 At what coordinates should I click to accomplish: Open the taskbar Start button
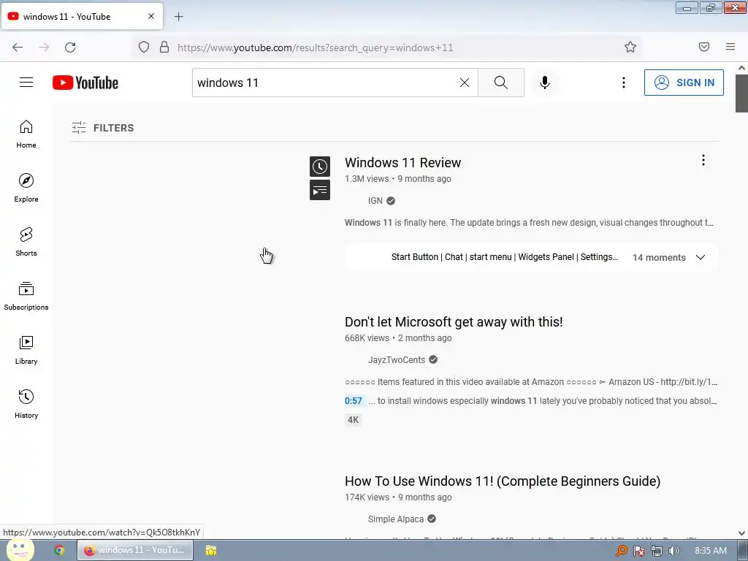19,550
